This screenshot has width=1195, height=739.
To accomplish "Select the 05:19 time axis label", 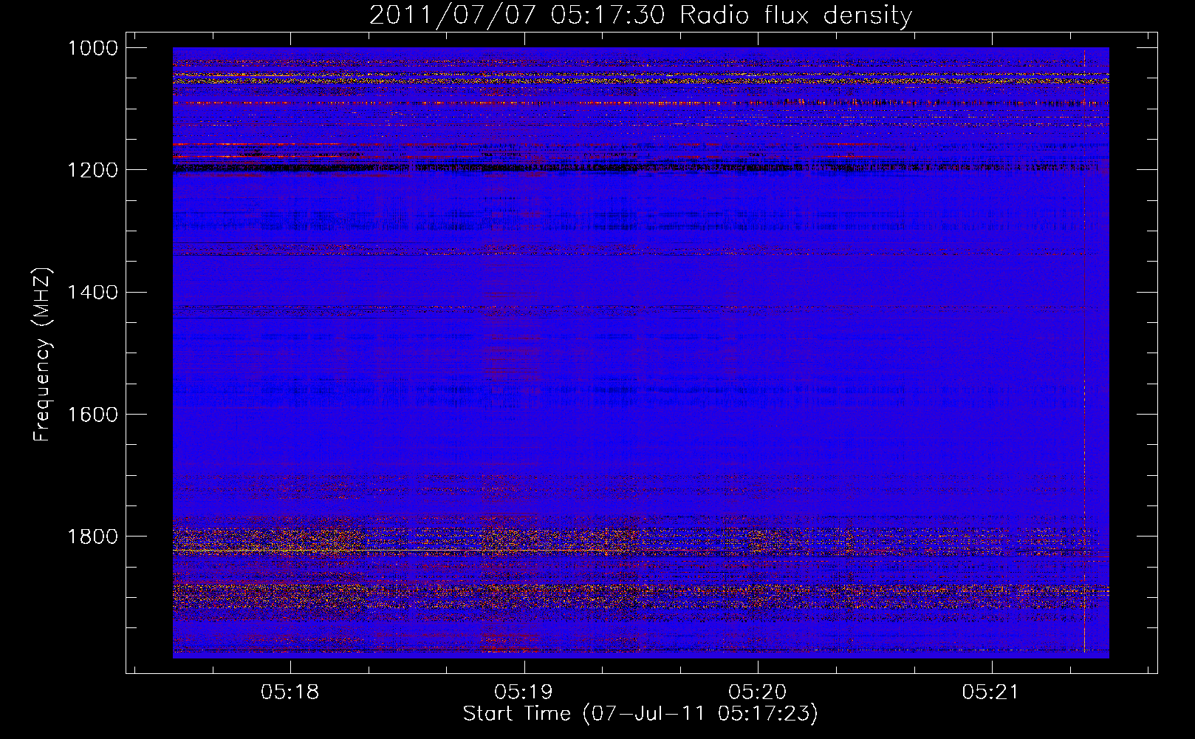I will 524,692.
